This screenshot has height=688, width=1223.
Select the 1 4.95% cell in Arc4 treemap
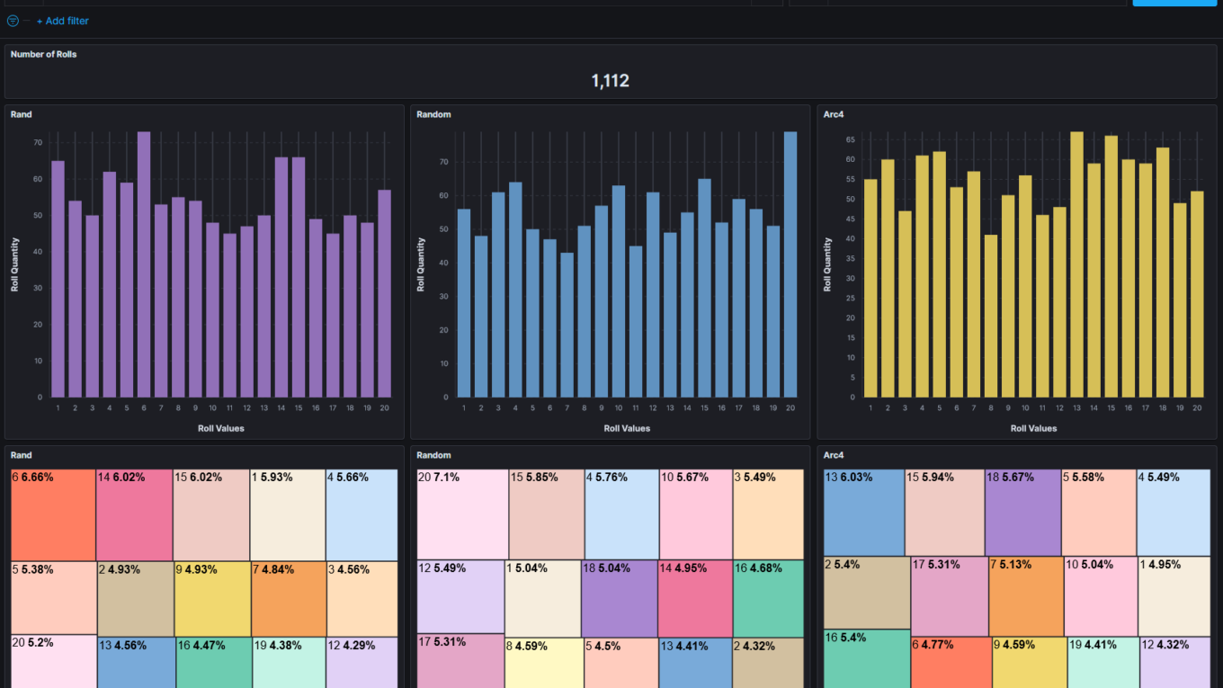(1174, 596)
